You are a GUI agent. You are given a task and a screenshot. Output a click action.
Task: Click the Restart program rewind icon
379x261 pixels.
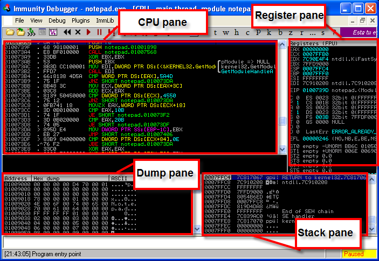(x=67, y=32)
